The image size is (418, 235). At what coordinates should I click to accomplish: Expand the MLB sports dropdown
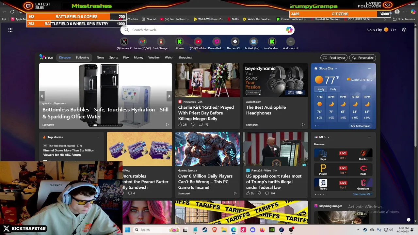(x=329, y=137)
